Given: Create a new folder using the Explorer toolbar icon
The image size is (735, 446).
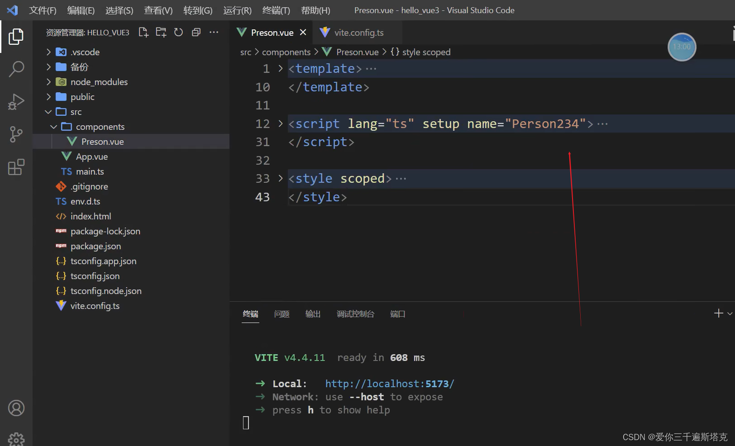Looking at the screenshot, I should point(161,32).
